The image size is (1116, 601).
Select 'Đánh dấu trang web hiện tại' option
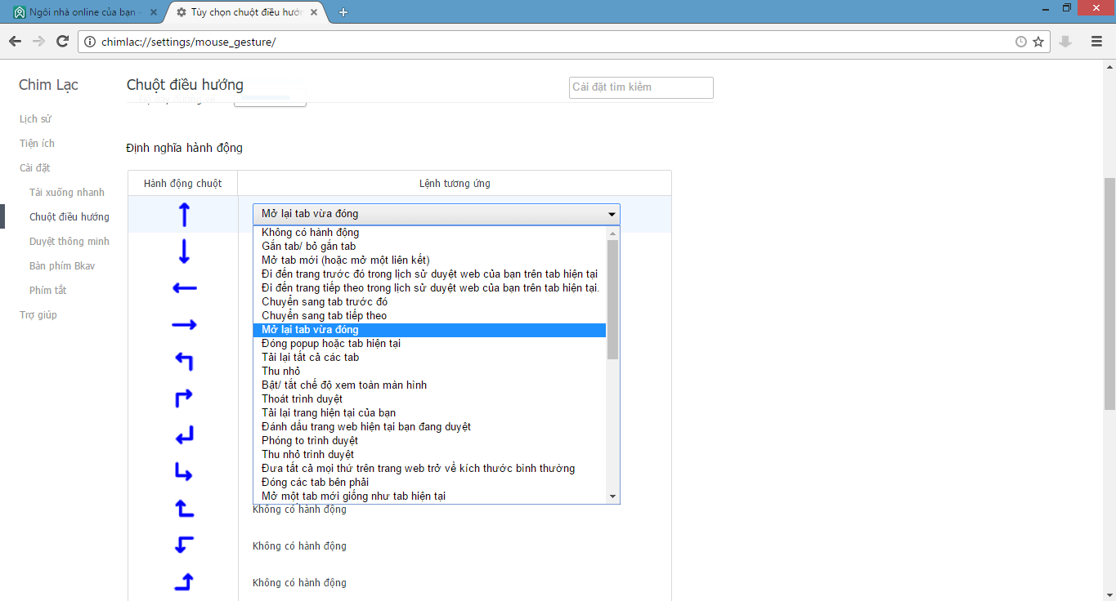(x=429, y=427)
